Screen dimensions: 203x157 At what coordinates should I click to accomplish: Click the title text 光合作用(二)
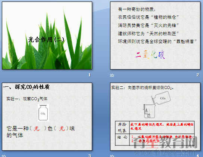click(46, 40)
